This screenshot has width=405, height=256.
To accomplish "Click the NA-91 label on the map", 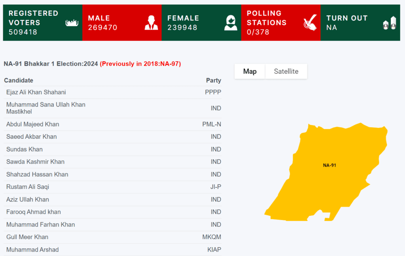I will 330,165.
